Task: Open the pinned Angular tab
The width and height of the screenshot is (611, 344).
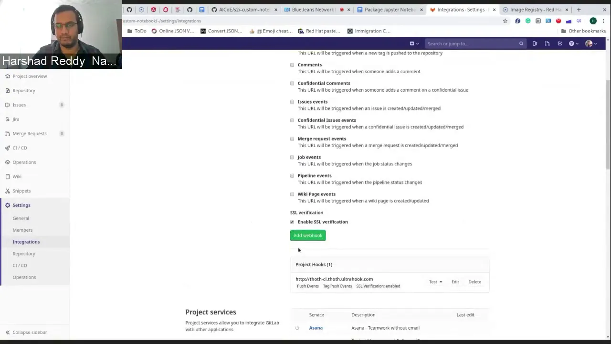Action: pyautogui.click(x=153, y=10)
